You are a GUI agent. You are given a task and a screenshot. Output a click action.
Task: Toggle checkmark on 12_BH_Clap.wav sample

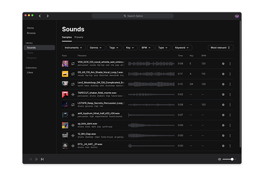point(223,135)
